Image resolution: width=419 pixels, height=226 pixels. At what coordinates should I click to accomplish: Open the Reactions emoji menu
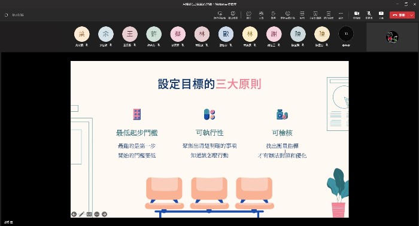click(287, 15)
